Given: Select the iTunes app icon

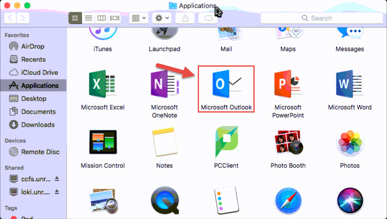Looking at the screenshot, I should (103, 33).
